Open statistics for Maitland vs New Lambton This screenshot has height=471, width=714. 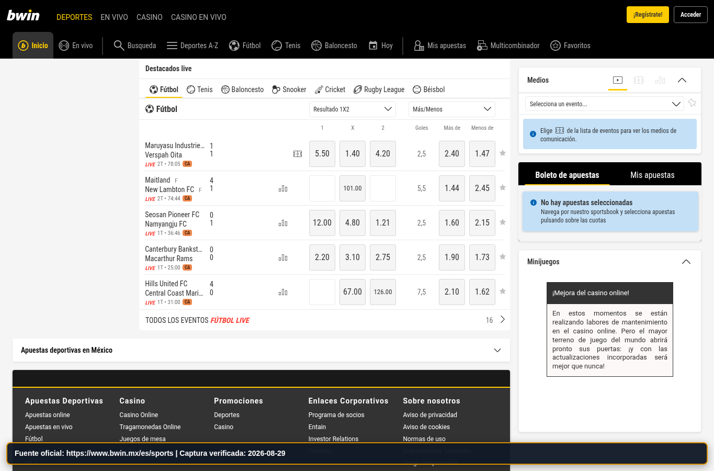click(x=283, y=188)
